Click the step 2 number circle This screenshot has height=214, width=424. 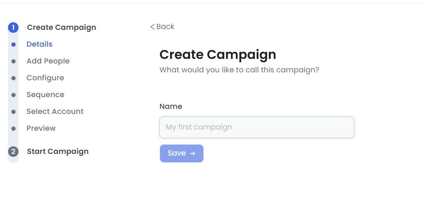point(13,152)
